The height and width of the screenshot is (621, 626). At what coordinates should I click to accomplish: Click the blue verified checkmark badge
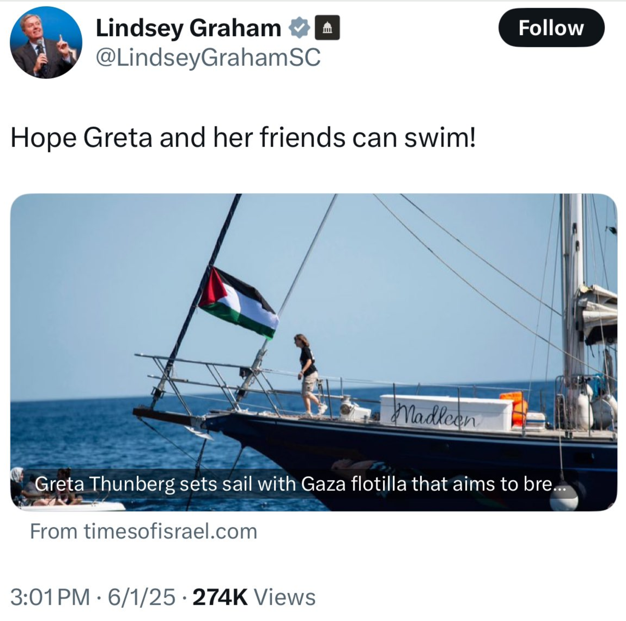pyautogui.click(x=299, y=28)
